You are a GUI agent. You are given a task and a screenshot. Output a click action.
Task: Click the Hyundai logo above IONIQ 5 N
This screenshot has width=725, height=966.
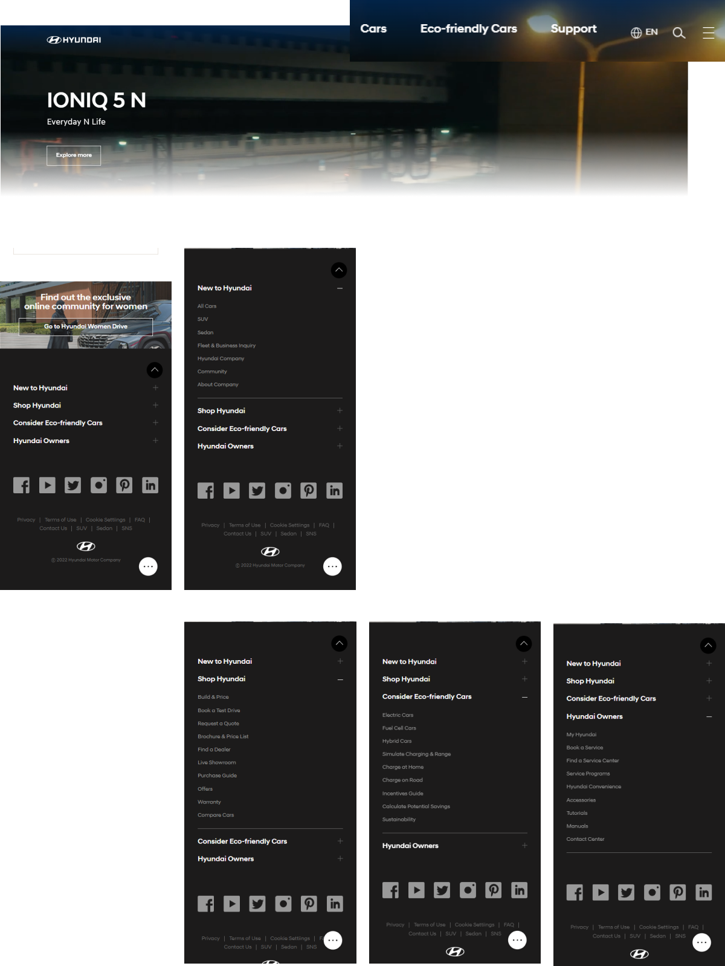pyautogui.click(x=74, y=40)
